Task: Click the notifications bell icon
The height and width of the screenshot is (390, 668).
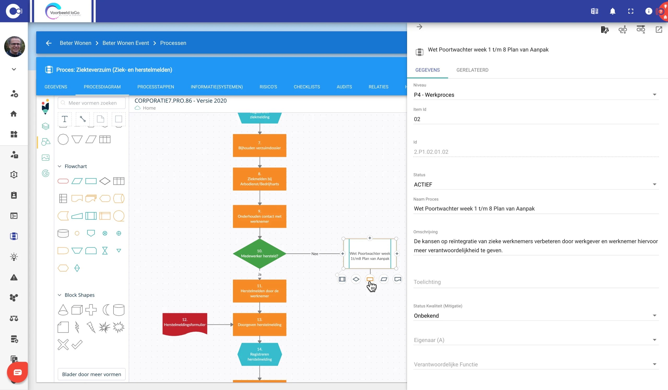Action: [x=612, y=11]
